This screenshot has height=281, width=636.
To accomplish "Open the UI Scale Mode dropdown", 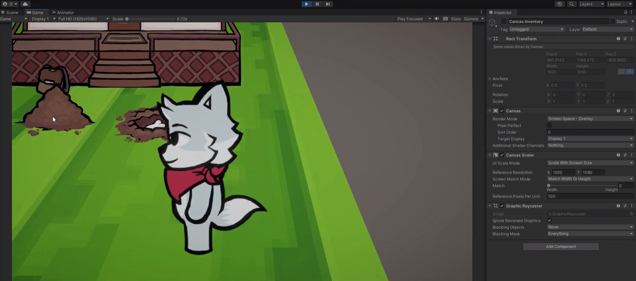I will (590, 163).
